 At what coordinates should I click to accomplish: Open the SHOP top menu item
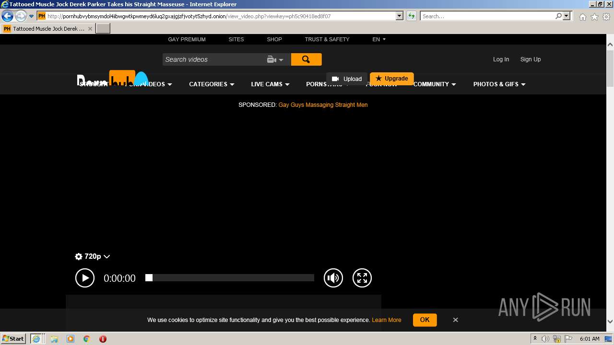pos(274,39)
